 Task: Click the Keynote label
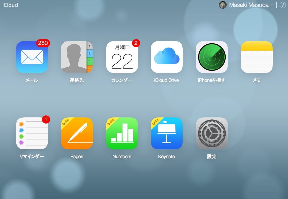[x=166, y=157]
